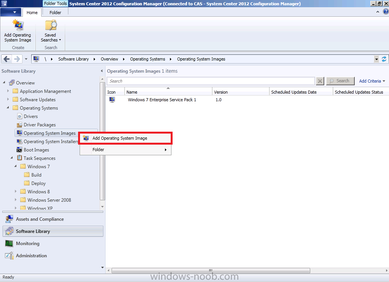This screenshot has width=389, height=282.
Task: Collapse the Software Library navigation pane
Action: [102, 71]
